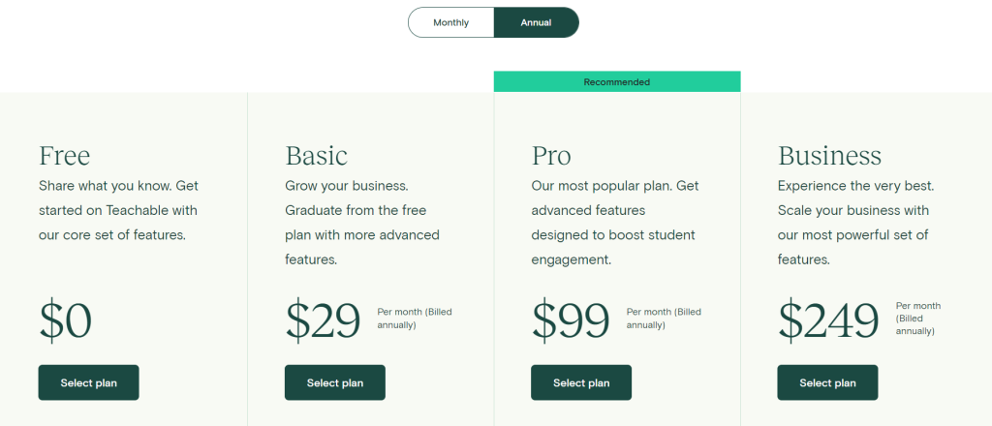Click the $0 price
This screenshot has width=992, height=426.
point(66,321)
